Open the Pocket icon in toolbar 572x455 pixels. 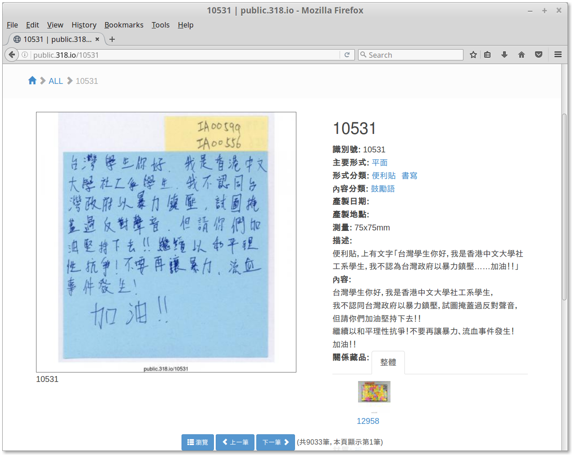pyautogui.click(x=539, y=55)
